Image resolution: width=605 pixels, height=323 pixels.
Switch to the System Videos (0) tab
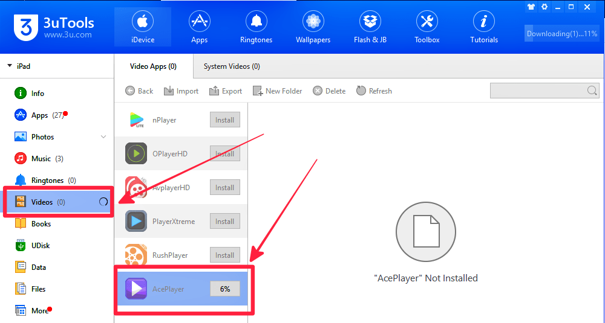click(232, 66)
